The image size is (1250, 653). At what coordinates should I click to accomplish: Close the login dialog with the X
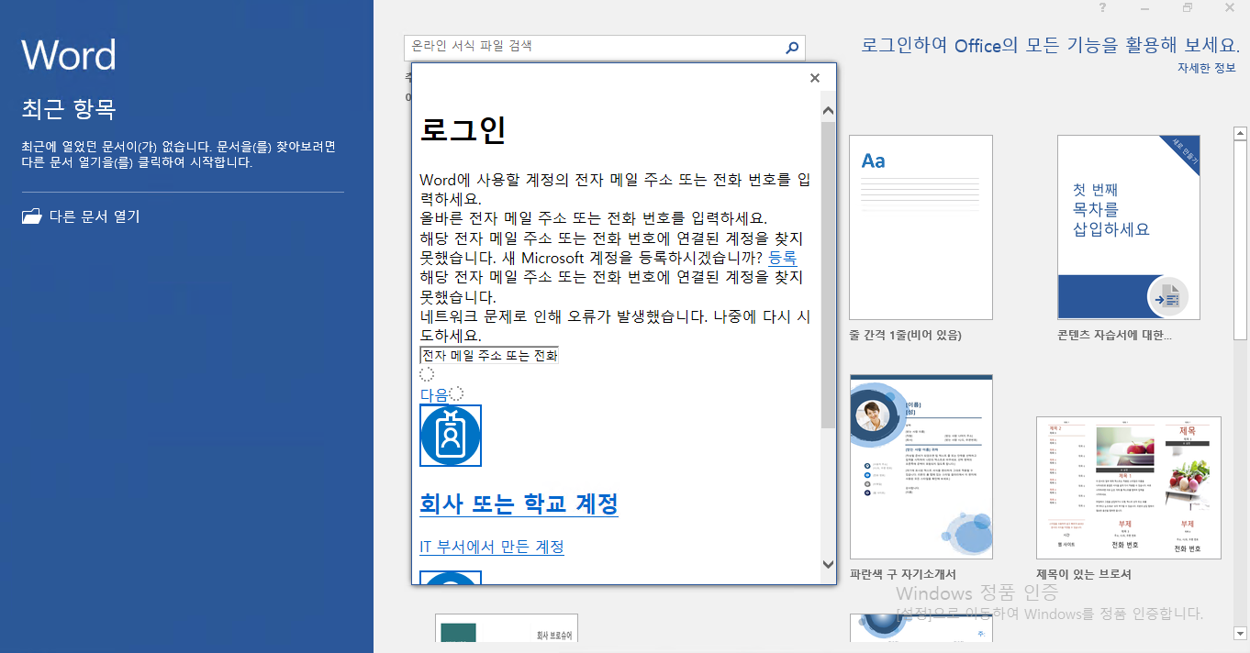click(815, 78)
